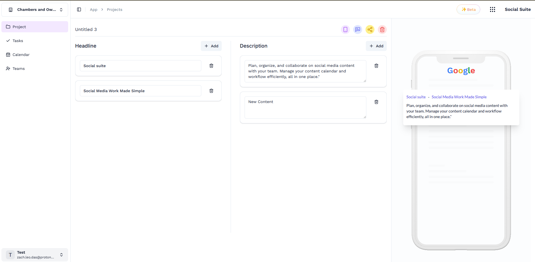Click the 'T' user avatar
This screenshot has height=262, width=535.
[10, 255]
